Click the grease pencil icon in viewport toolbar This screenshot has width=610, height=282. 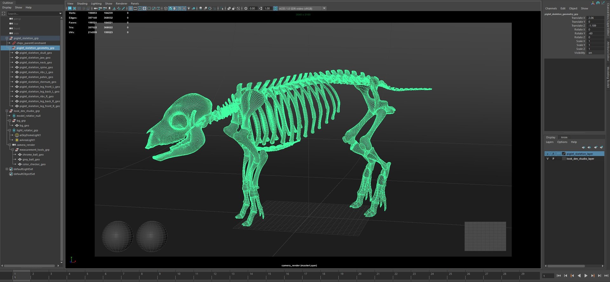click(x=123, y=9)
